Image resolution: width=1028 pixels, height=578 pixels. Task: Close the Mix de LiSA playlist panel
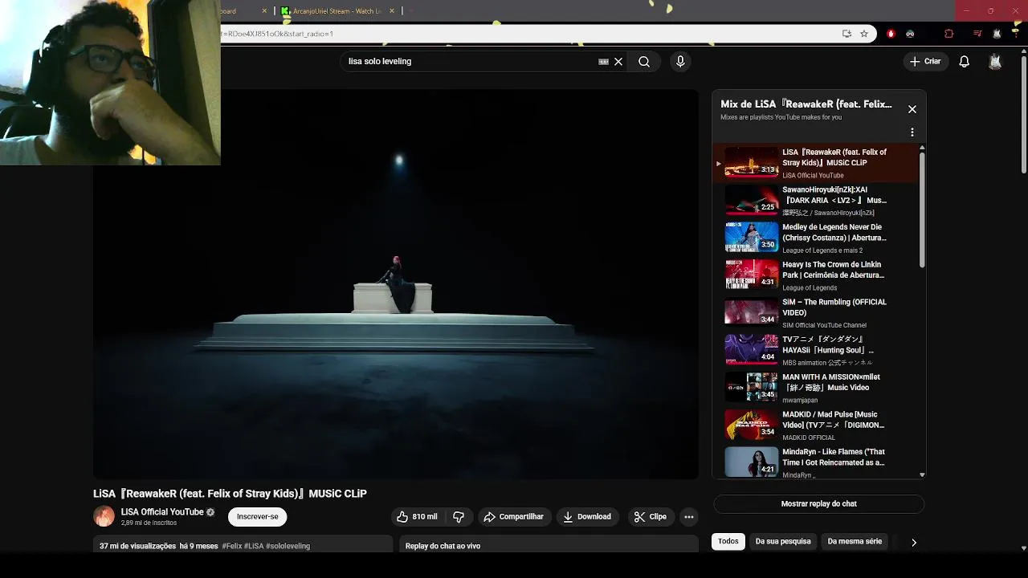pos(912,109)
